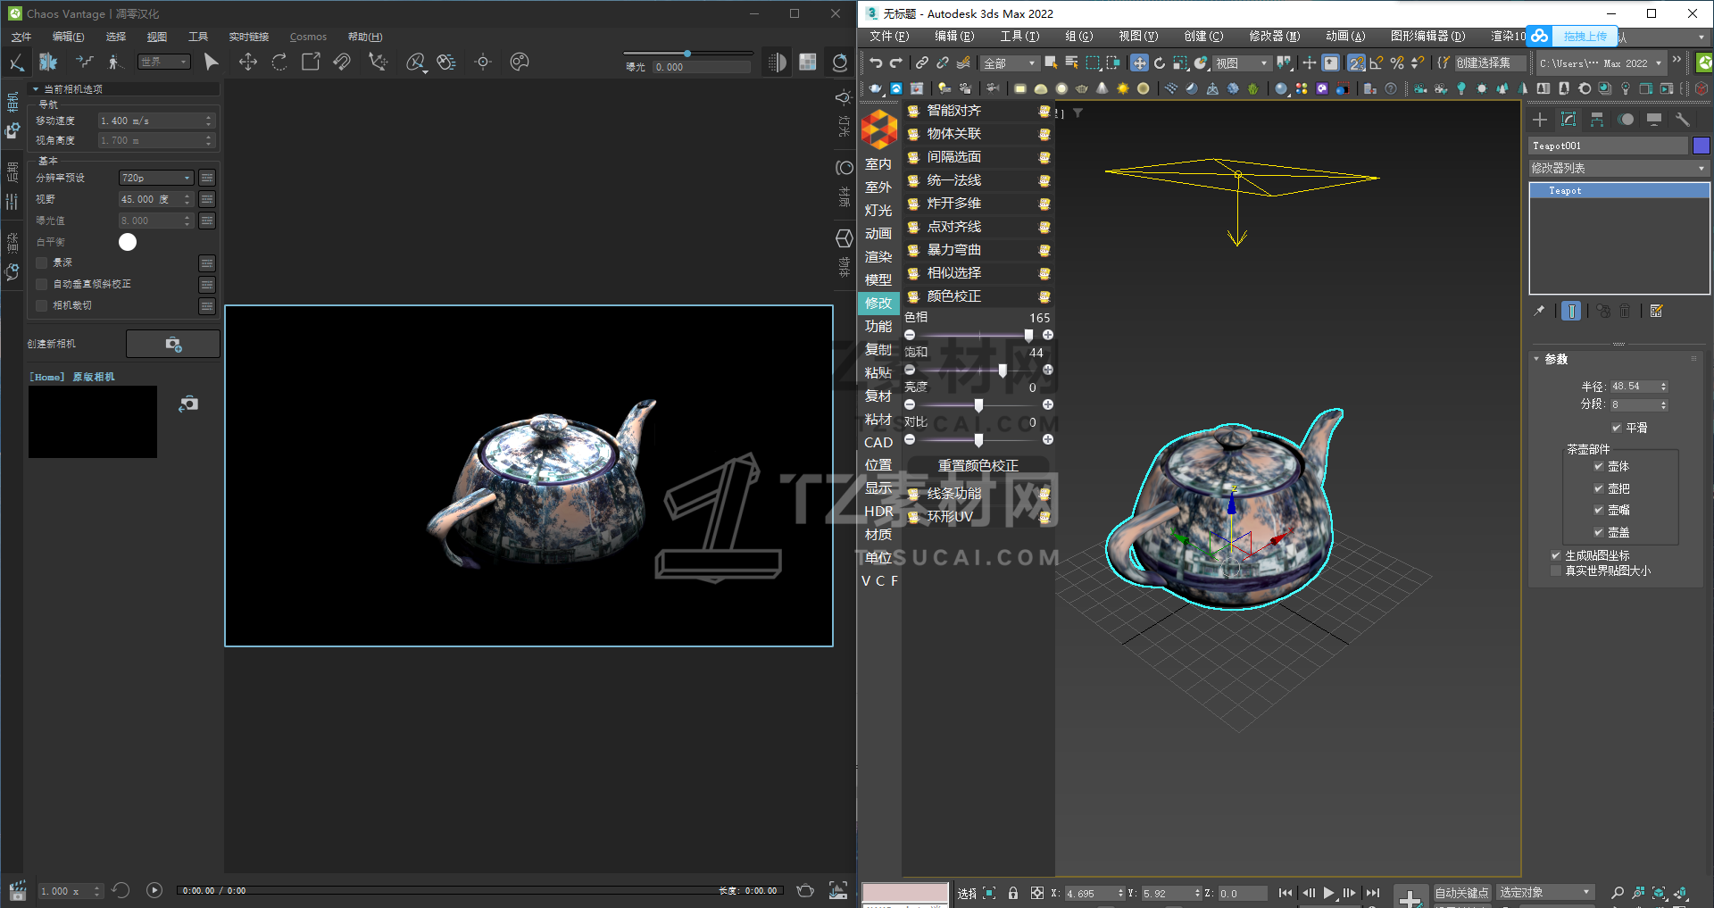The height and width of the screenshot is (908, 1714).
Task: Toggle the angle snap icon
Action: [1377, 62]
